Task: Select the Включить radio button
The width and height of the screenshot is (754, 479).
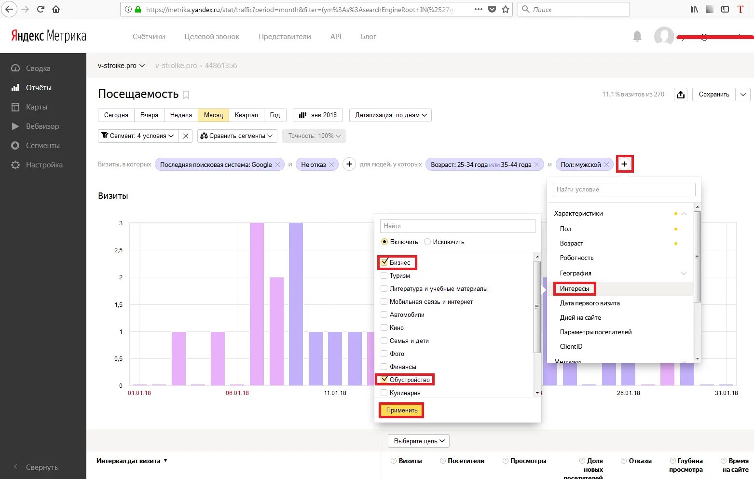Action: click(x=384, y=242)
